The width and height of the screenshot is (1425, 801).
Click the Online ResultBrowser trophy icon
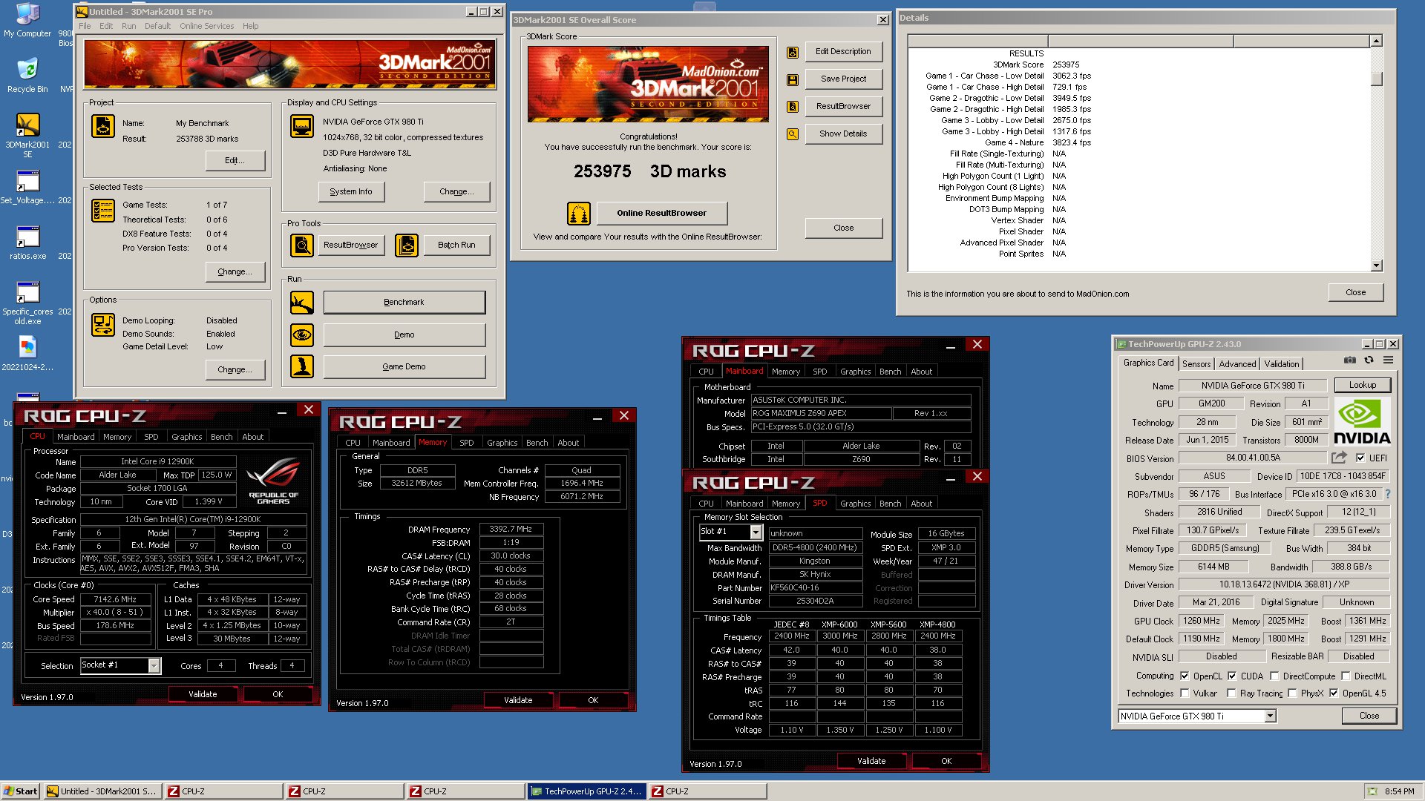point(579,214)
